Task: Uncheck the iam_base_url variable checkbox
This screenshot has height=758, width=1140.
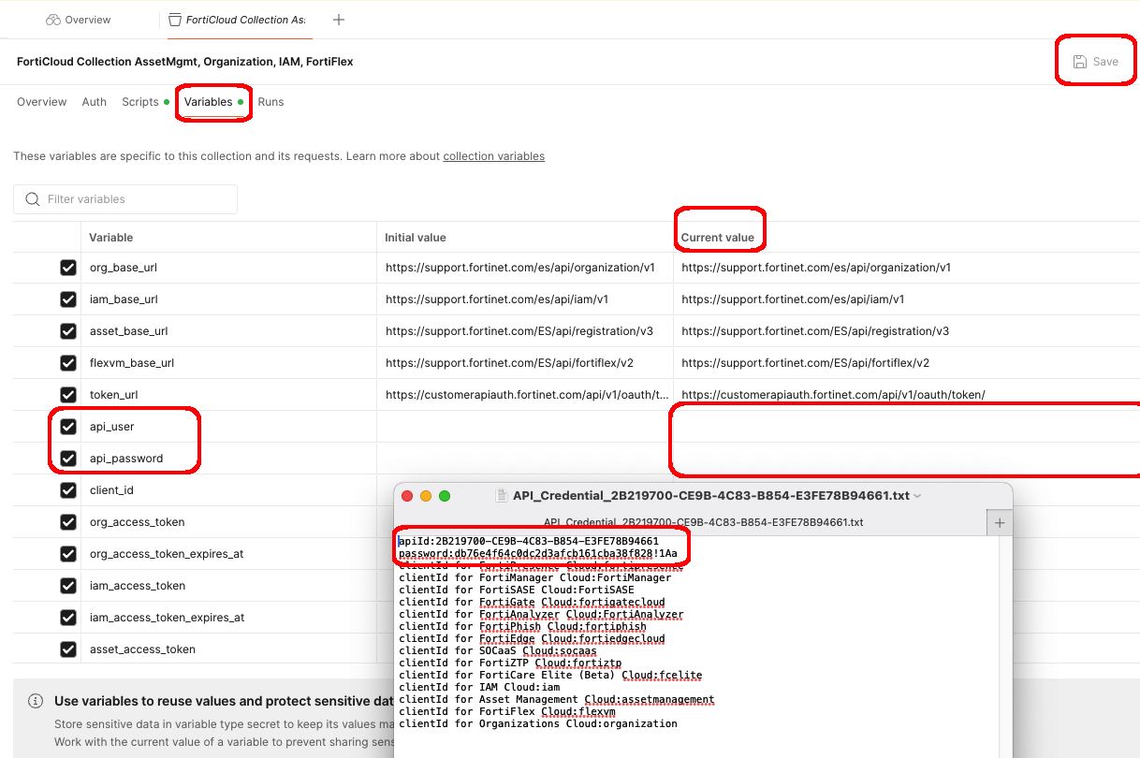Action: tap(68, 299)
